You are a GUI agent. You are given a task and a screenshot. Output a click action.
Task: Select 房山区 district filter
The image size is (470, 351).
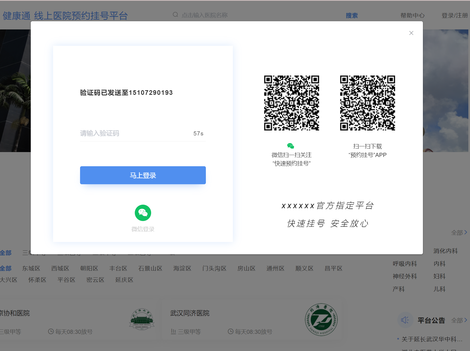pyautogui.click(x=246, y=268)
